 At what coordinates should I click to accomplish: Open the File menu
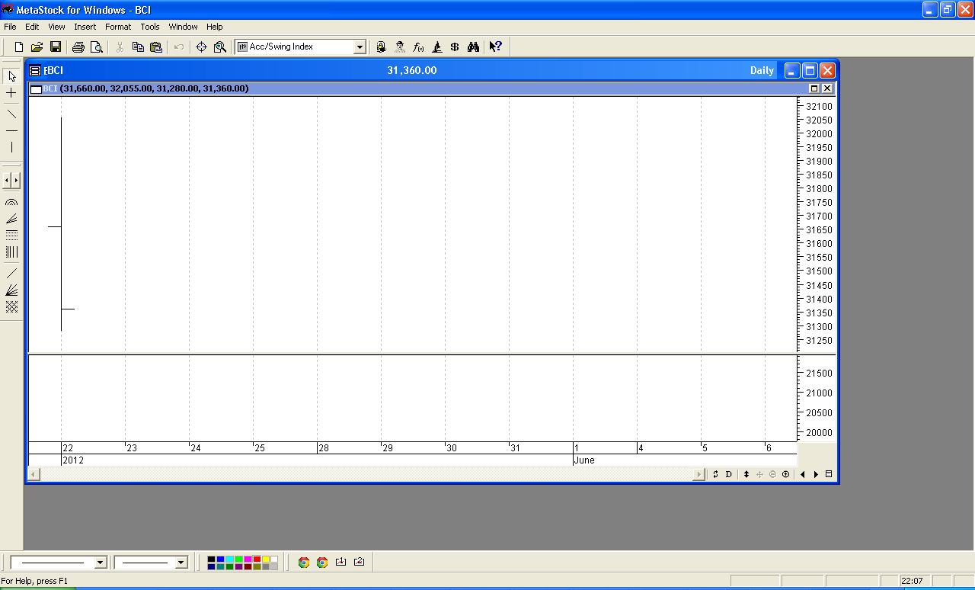coord(10,27)
